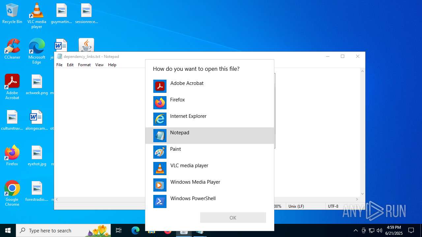
Task: Confirm selection with the OK button
Action: [x=233, y=218]
